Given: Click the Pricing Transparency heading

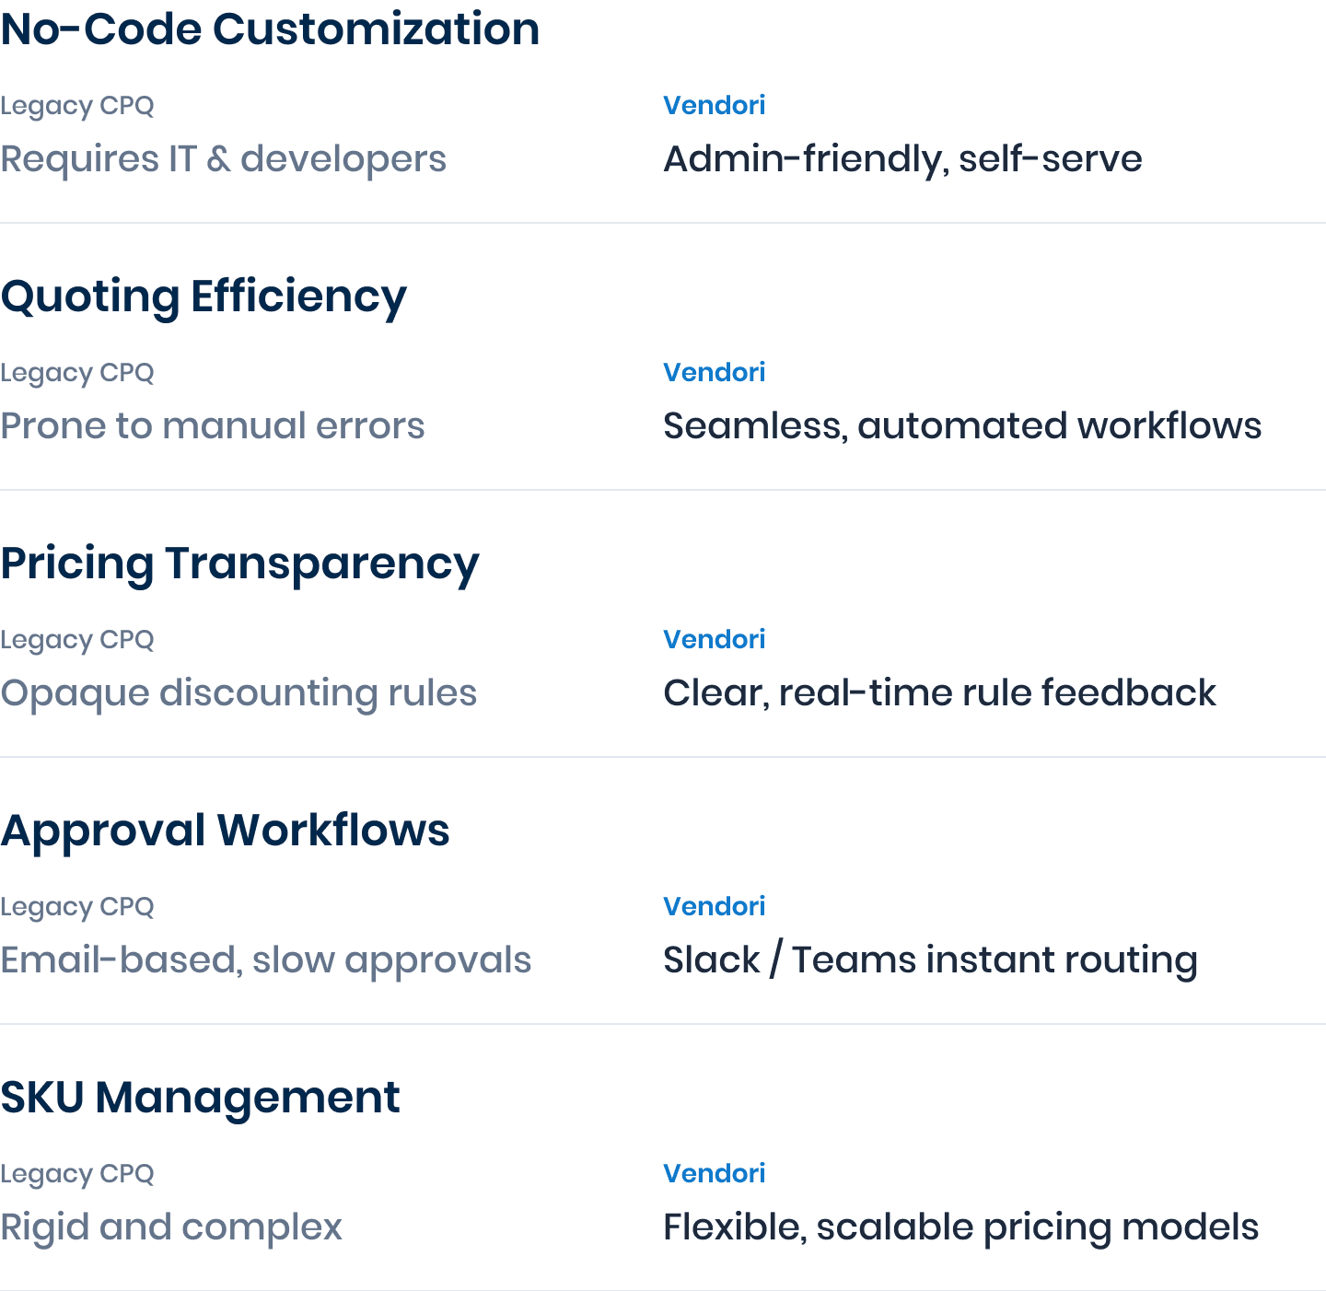Looking at the screenshot, I should coord(239,565).
